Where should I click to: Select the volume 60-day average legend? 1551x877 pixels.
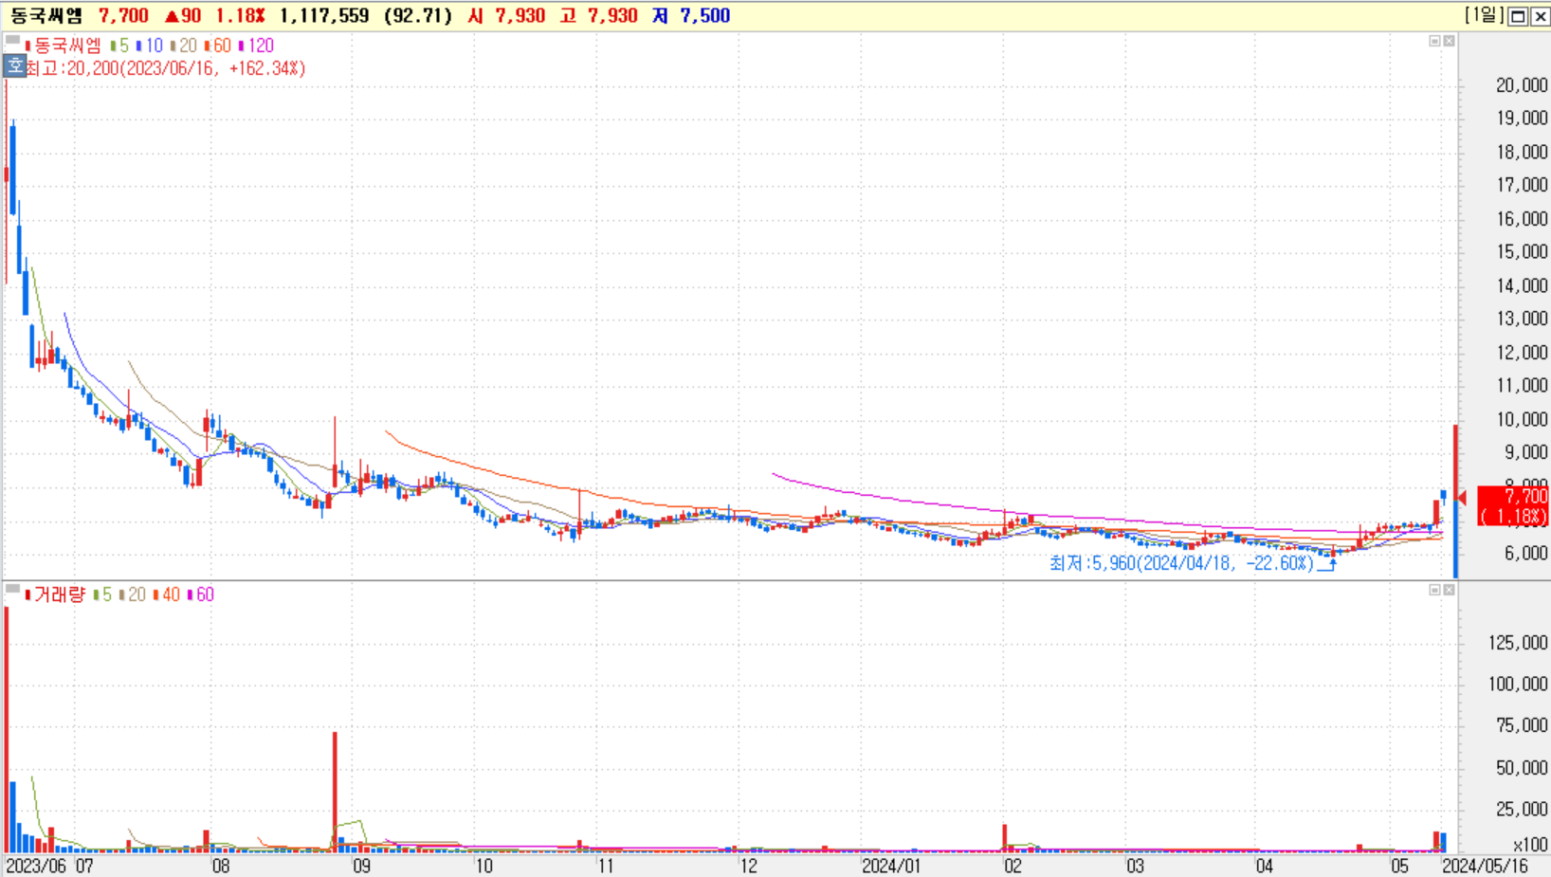click(201, 594)
